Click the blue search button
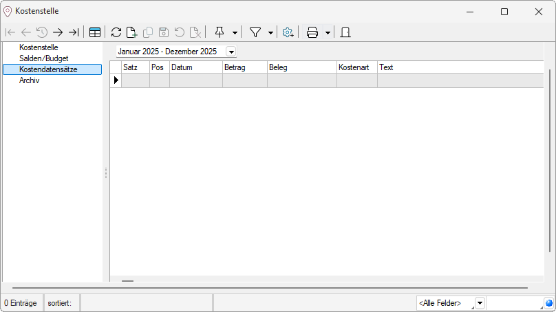The height and width of the screenshot is (312, 556). 549,303
